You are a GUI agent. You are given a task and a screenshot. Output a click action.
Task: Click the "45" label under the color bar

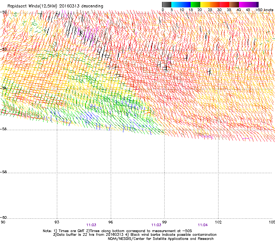coord(248,10)
